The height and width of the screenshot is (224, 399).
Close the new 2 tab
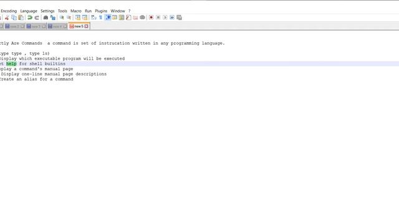click(x=22, y=26)
